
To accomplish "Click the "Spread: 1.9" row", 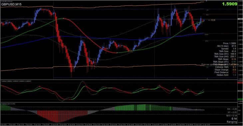I will click(229, 49).
